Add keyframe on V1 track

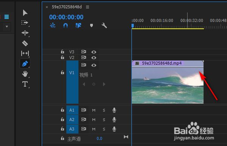(x=94, y=84)
